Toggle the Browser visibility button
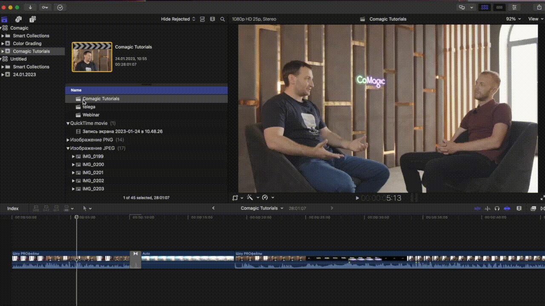Screen dimensions: 545x306 click(485, 7)
